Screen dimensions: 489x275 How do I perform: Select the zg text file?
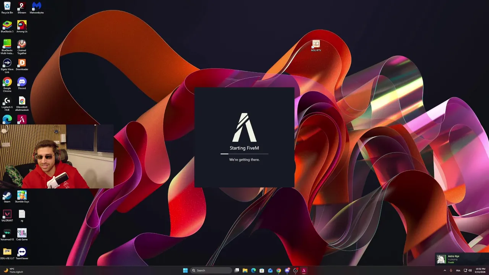[x=22, y=216]
